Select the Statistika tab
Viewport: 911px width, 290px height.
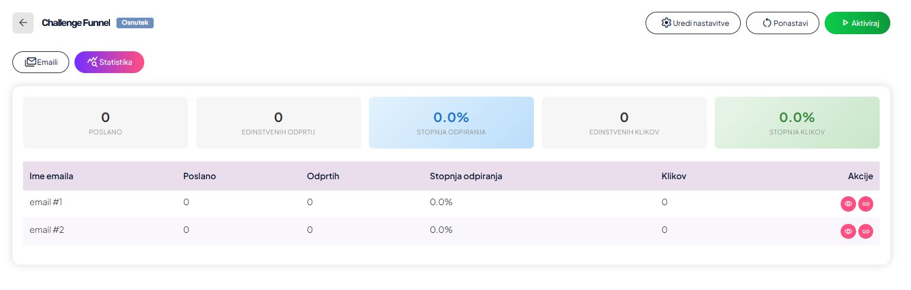tap(109, 62)
